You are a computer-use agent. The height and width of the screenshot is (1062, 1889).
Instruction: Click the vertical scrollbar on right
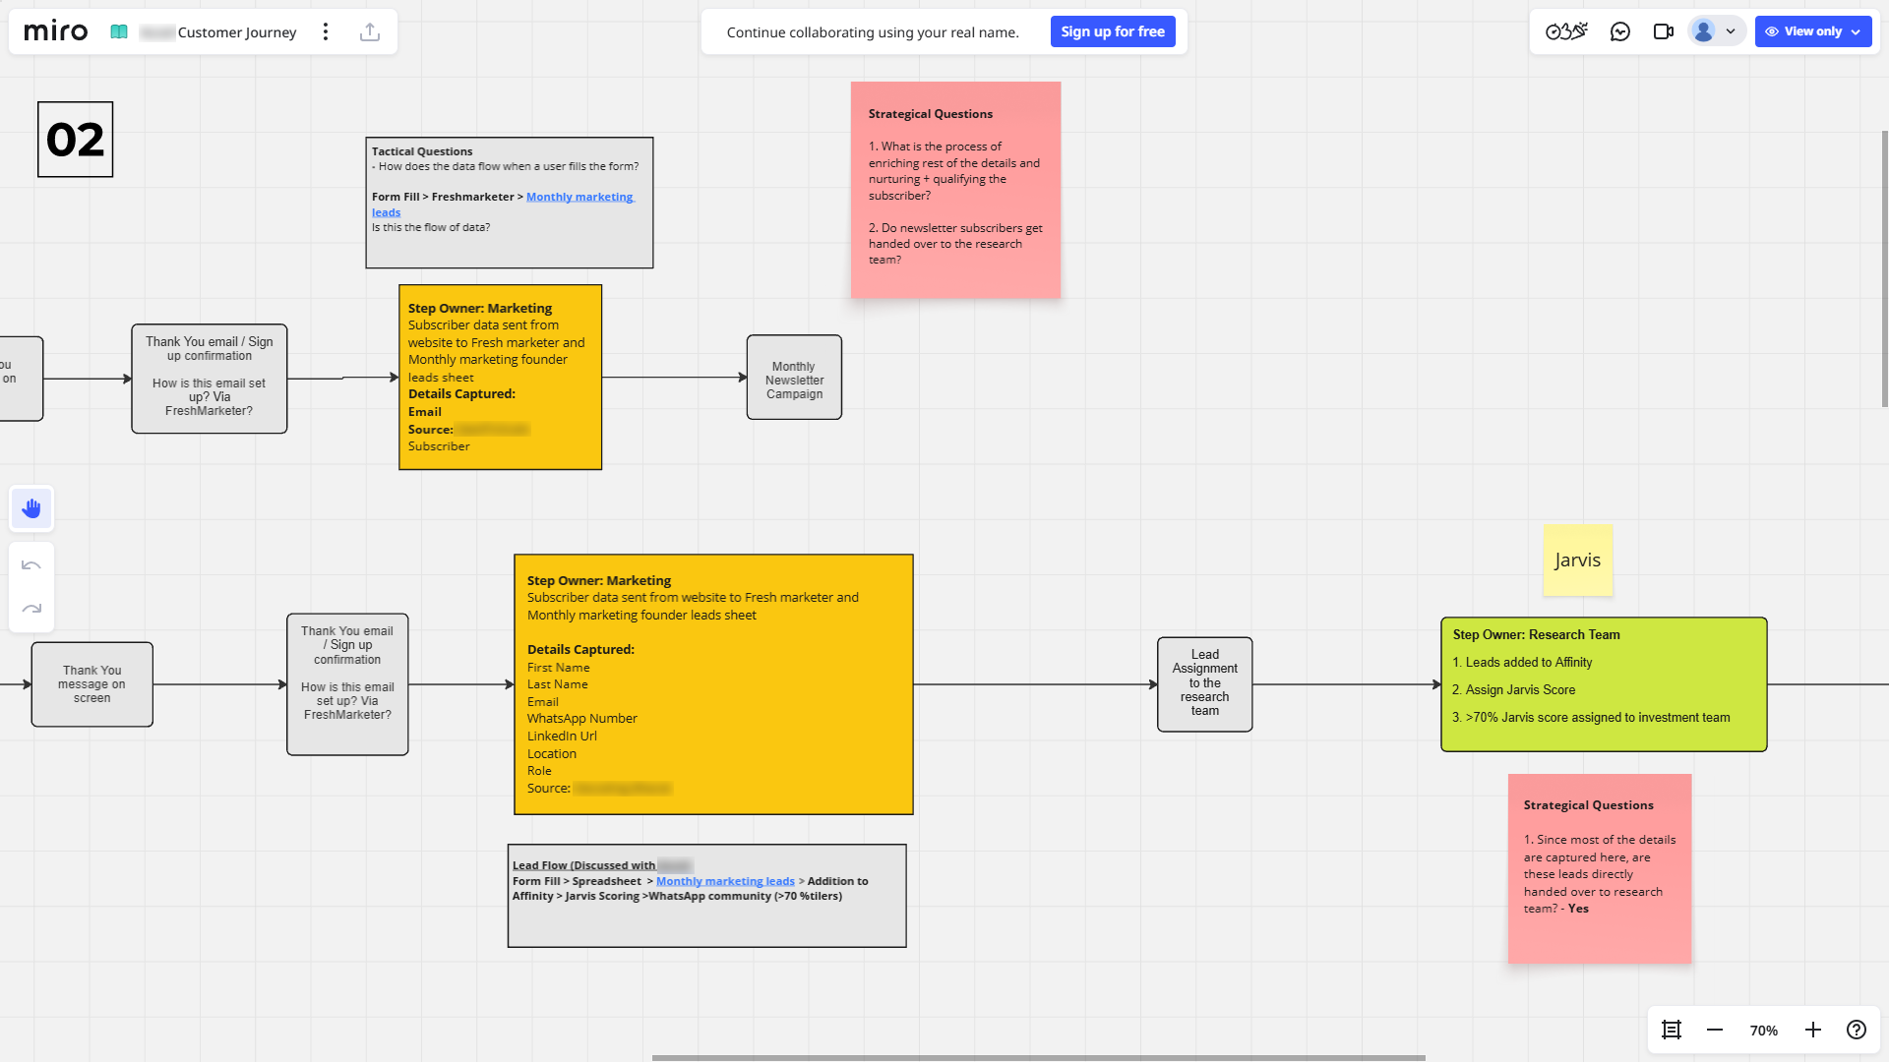coord(1884,267)
